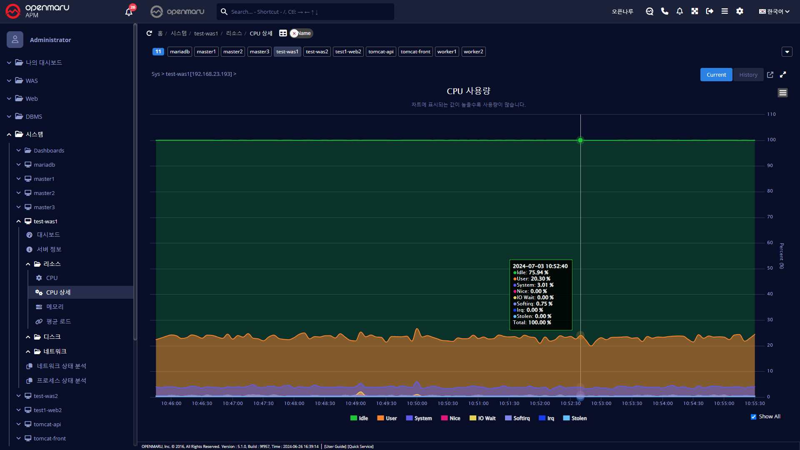Expand chart to fullscreen arrows icon
Image resolution: width=800 pixels, height=450 pixels.
point(783,75)
